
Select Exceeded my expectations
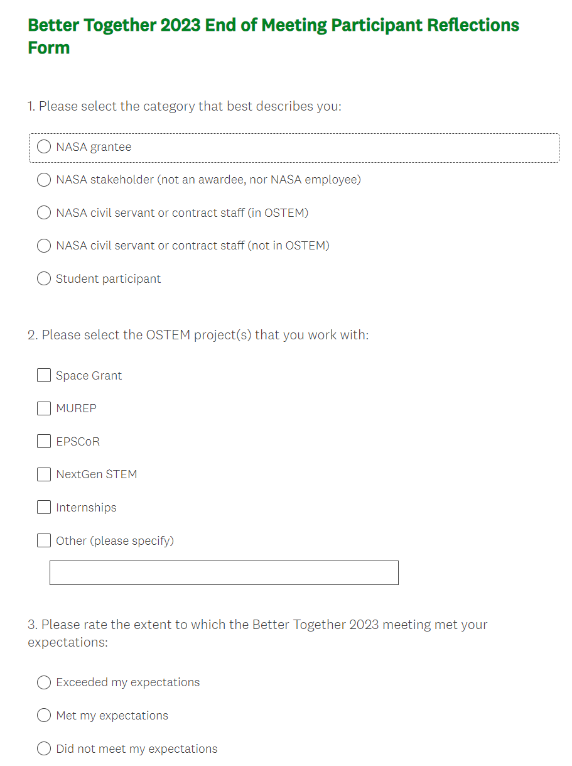[x=44, y=682]
